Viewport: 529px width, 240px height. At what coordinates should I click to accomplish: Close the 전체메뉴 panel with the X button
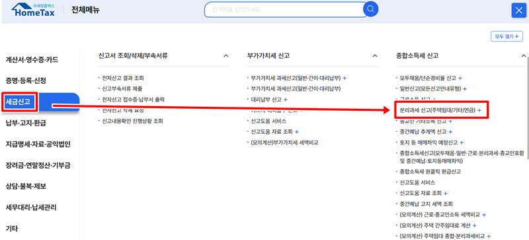click(x=518, y=11)
